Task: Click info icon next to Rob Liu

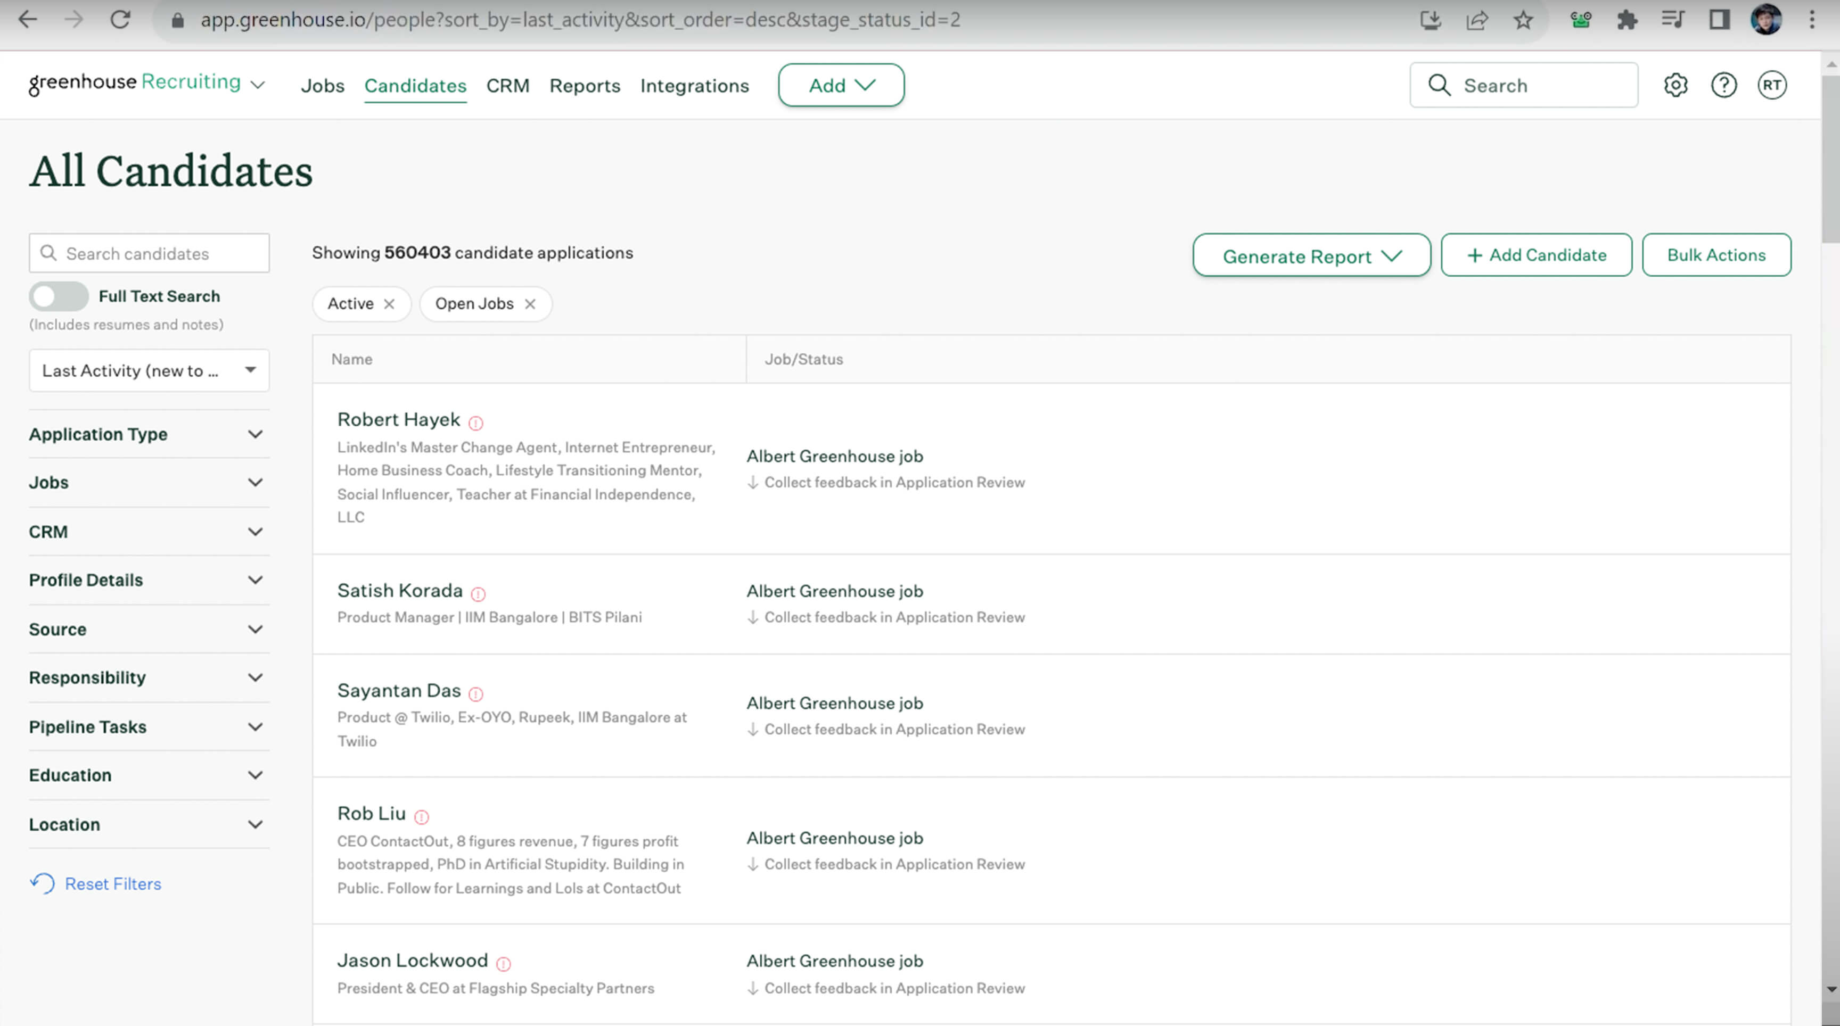Action: [422, 817]
